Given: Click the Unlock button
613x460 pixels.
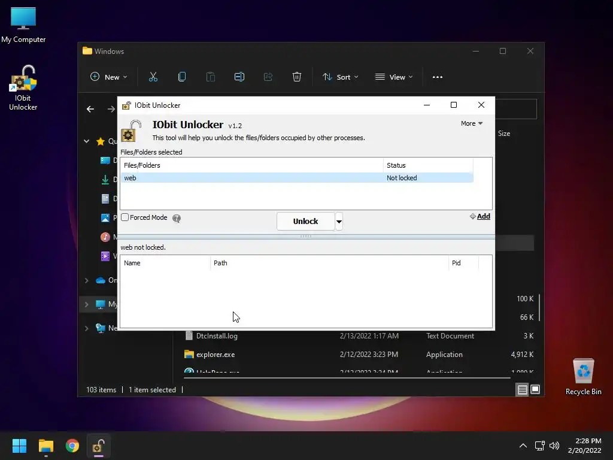Looking at the screenshot, I should 305,222.
